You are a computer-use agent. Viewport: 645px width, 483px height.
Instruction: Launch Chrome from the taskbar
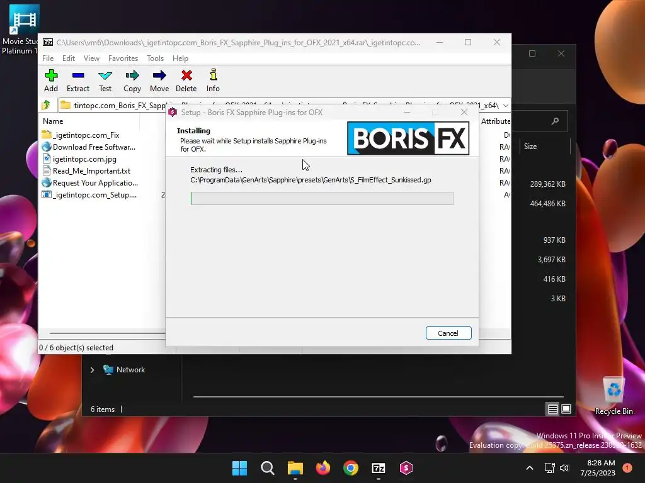351,468
